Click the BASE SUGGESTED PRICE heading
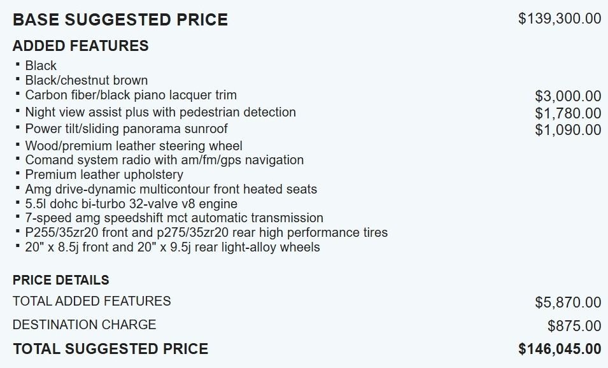This screenshot has height=368, width=608. pos(120,20)
